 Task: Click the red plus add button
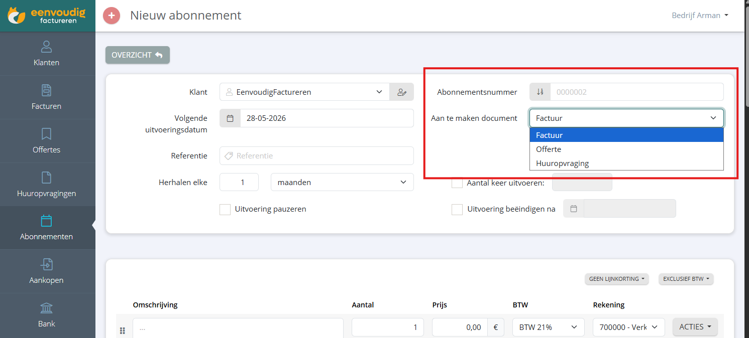[x=112, y=16]
